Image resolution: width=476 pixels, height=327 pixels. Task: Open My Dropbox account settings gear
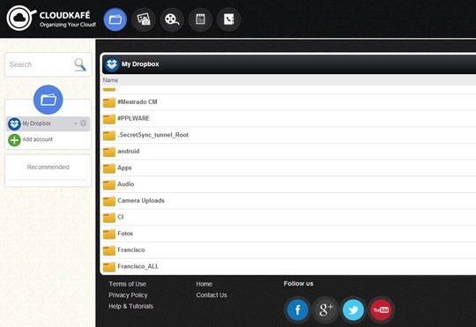83,123
